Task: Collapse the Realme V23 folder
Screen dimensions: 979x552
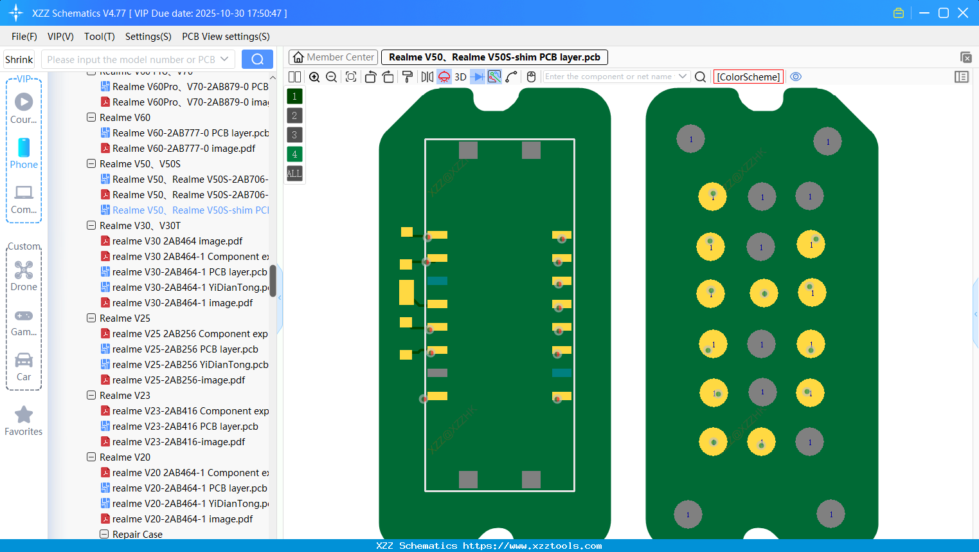Action: pos(91,396)
